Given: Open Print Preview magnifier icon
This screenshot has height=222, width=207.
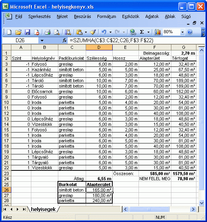Looking at the screenshot, I should (x=57, y=32).
